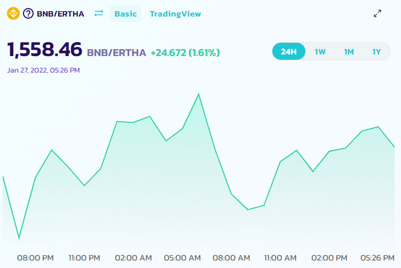The height and width of the screenshot is (268, 401).
Task: Click the BNB coin logo icon
Action: click(x=13, y=13)
